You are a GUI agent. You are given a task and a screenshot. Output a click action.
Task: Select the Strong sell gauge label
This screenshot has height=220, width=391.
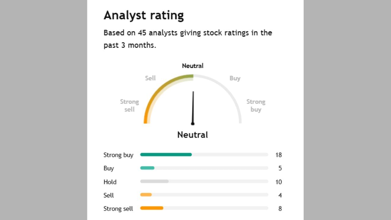click(x=130, y=105)
